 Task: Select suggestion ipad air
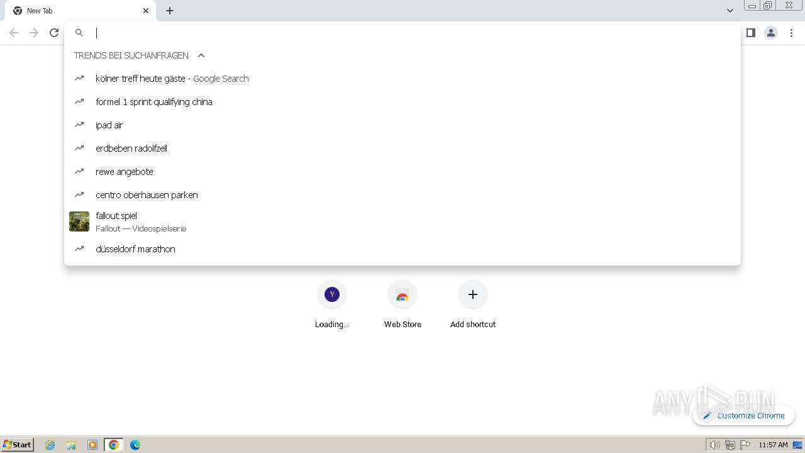click(402, 125)
